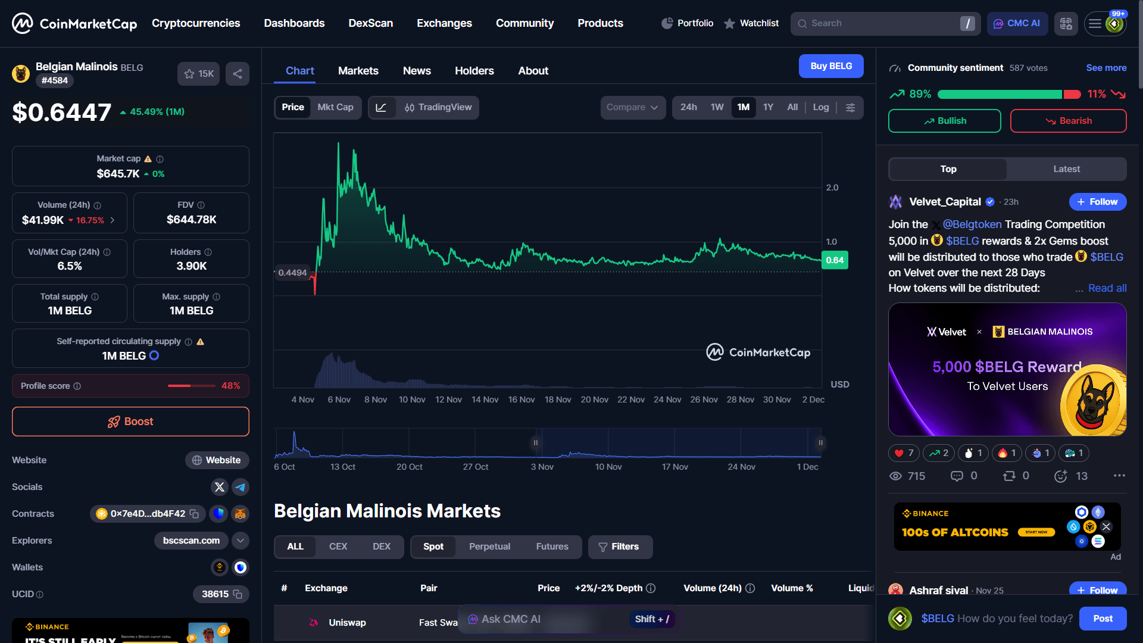Copy the contract address 0x7e4D...db4F42
Screen dimensions: 1143x643
click(194, 514)
